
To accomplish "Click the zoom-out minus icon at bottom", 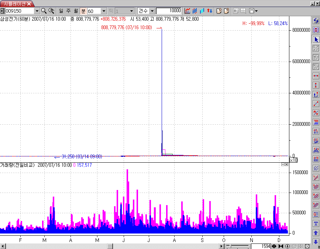I will coord(294,246).
